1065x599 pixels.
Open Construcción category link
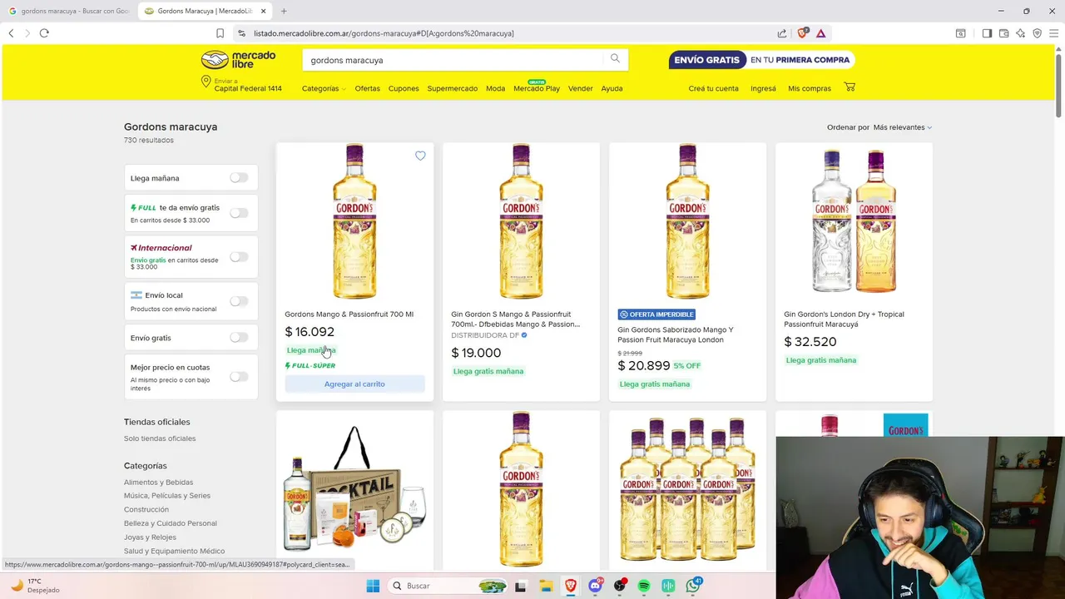[146, 509]
